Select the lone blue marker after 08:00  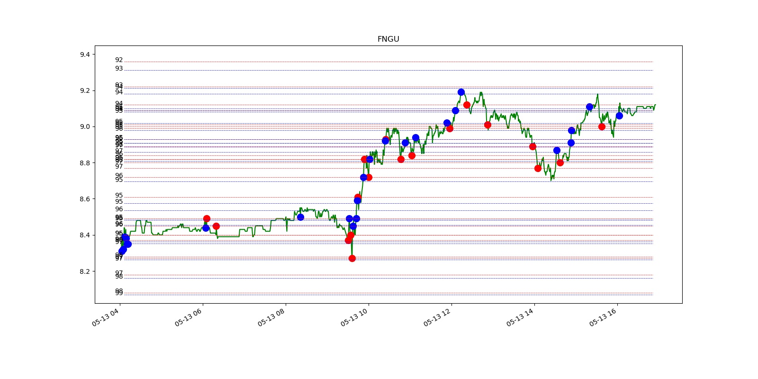pyautogui.click(x=300, y=217)
